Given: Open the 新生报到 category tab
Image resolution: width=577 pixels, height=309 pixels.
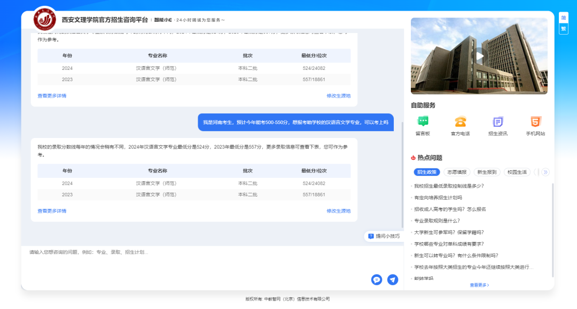Looking at the screenshot, I should pyautogui.click(x=487, y=172).
